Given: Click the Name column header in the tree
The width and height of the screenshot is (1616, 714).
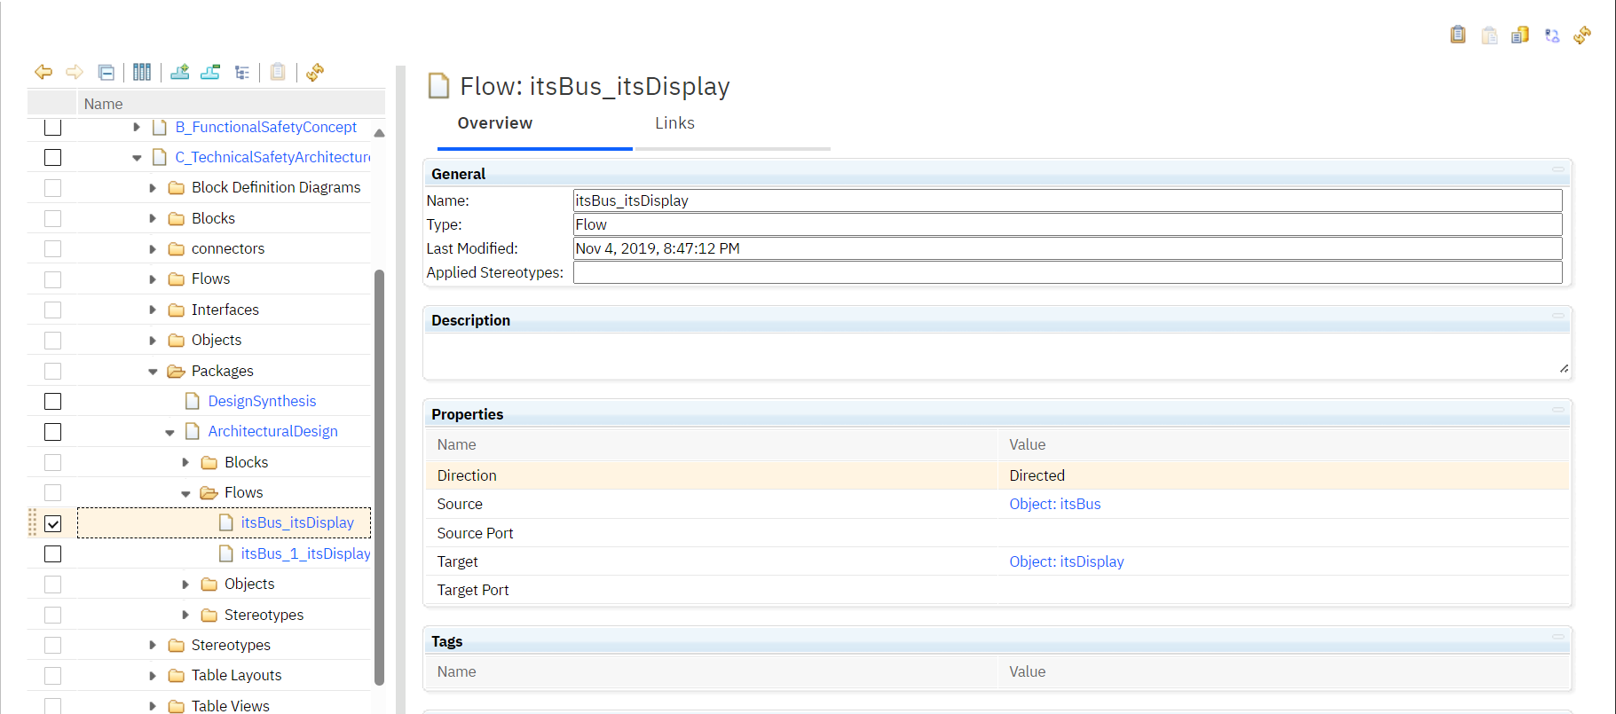Looking at the screenshot, I should pos(231,104).
